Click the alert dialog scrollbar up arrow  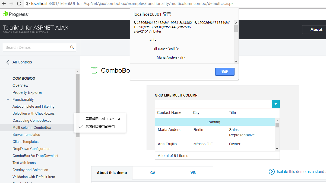point(236,23)
